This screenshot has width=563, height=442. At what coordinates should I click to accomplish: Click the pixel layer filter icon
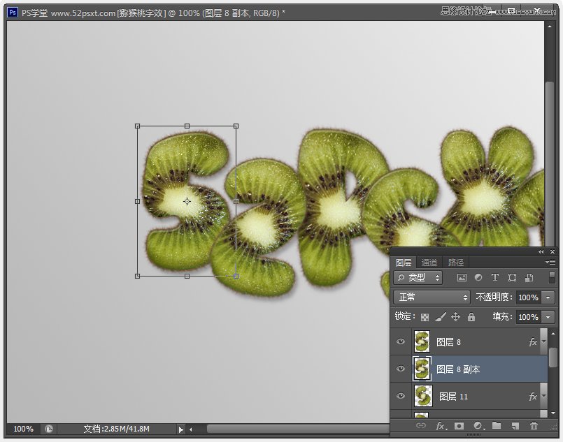462,278
